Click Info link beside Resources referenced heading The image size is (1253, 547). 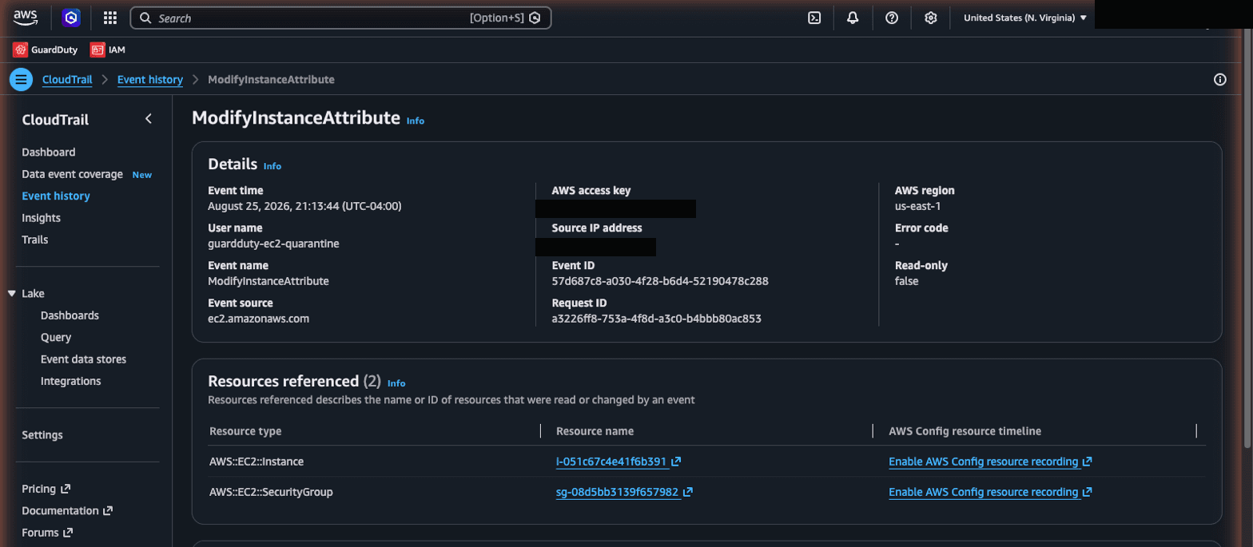(396, 383)
